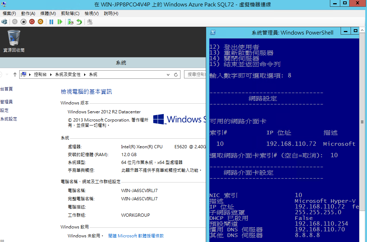Click the 192.168.110.254 default gateway value
The height and width of the screenshot is (242, 367).
tap(321, 224)
